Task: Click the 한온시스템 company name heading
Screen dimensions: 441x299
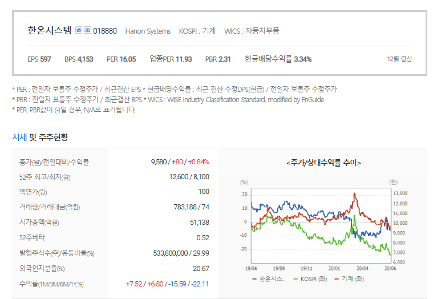Action: click(50, 30)
